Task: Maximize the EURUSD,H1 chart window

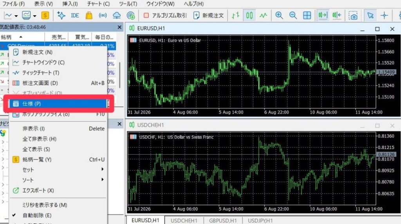Action: point(377,29)
